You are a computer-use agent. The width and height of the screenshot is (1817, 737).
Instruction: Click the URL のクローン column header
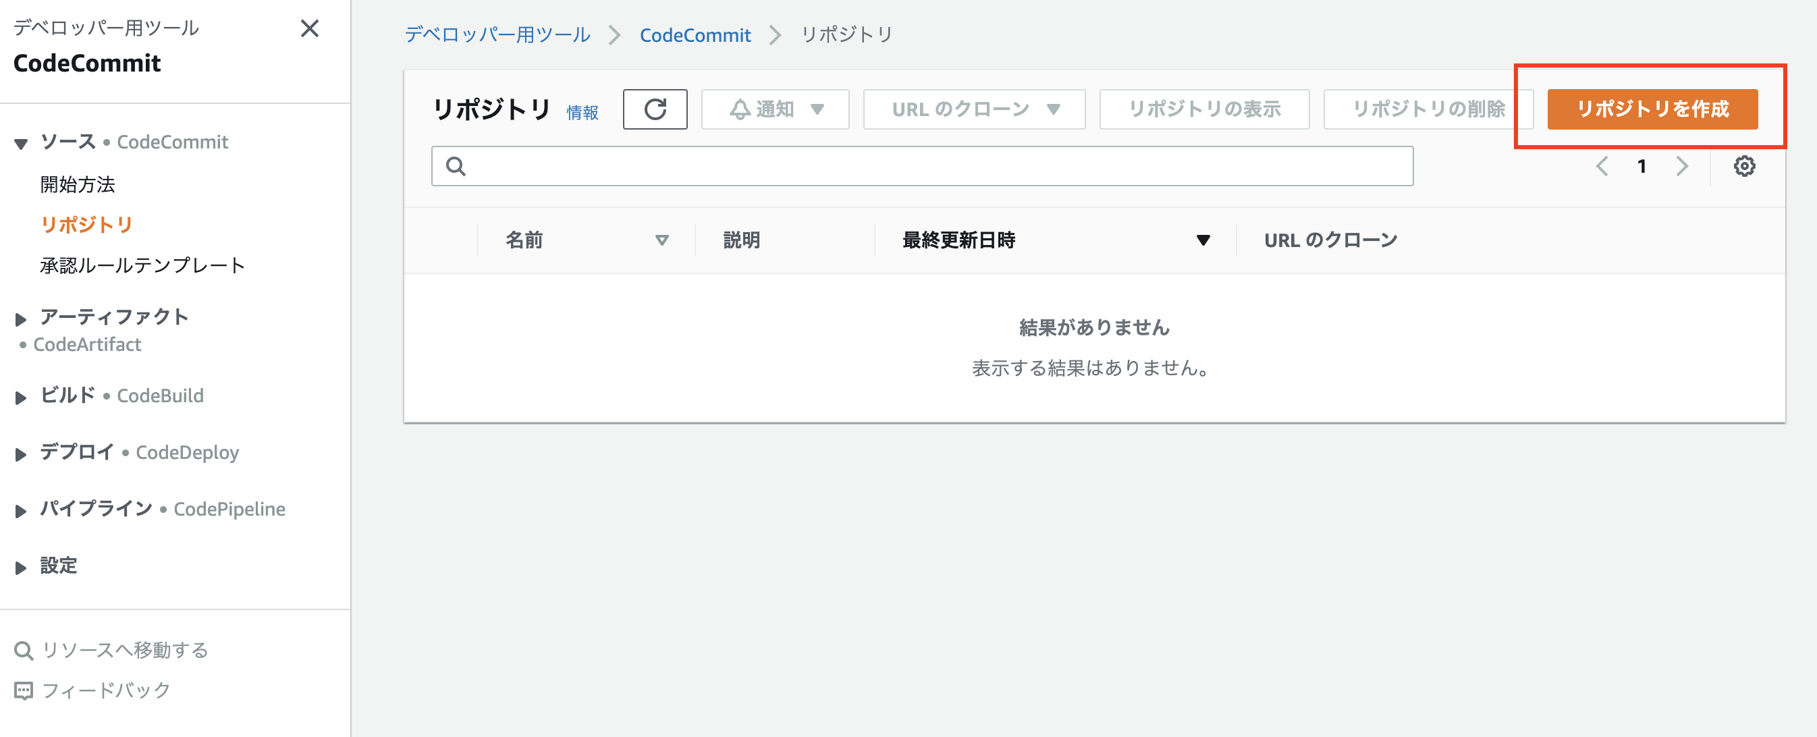point(1330,240)
